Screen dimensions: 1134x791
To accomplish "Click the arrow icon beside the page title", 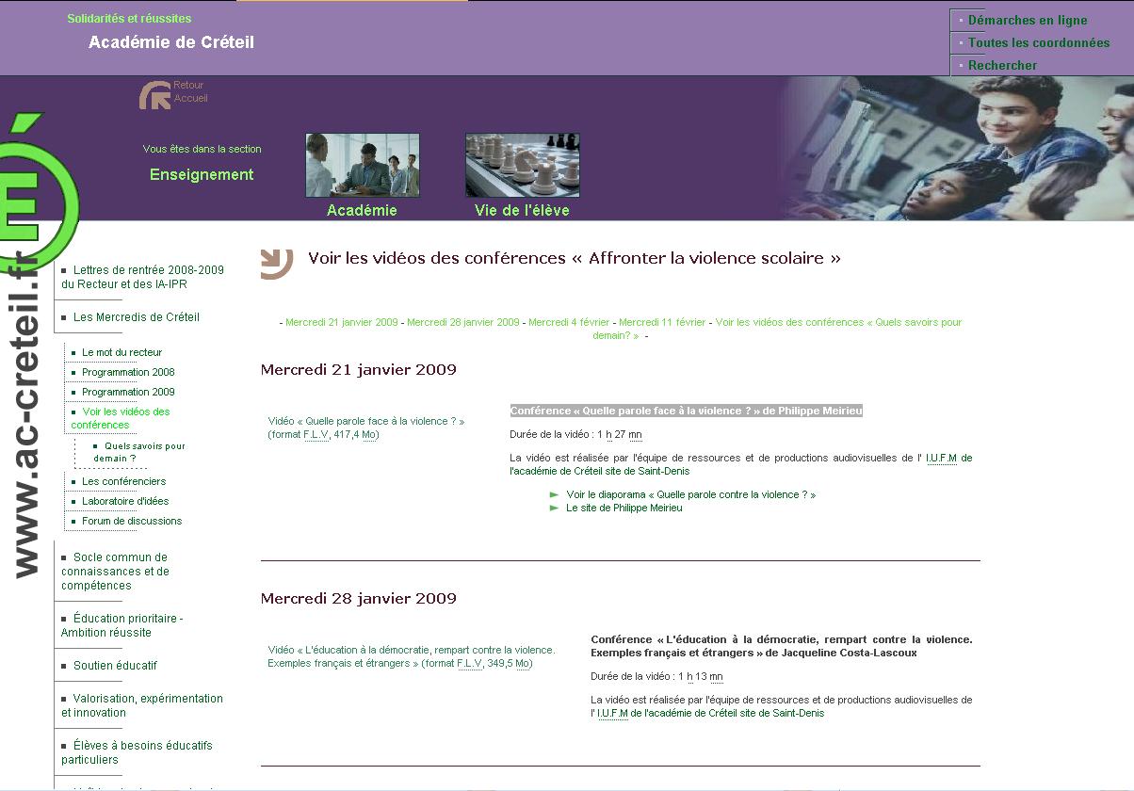I will pos(276,263).
